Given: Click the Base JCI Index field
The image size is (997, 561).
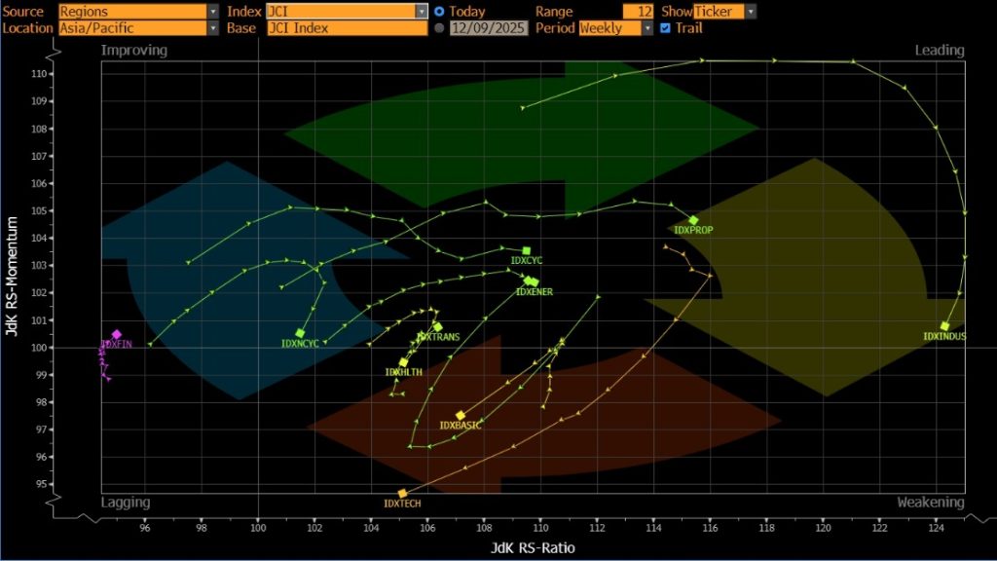Looking at the screenshot, I should [x=346, y=28].
